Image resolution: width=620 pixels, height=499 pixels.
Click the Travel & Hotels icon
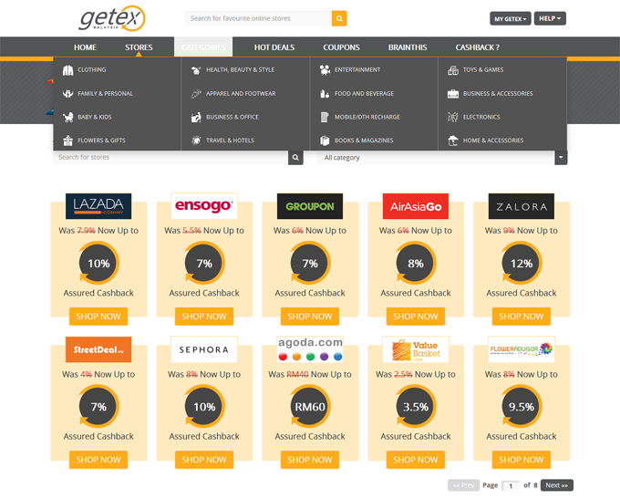tap(196, 140)
